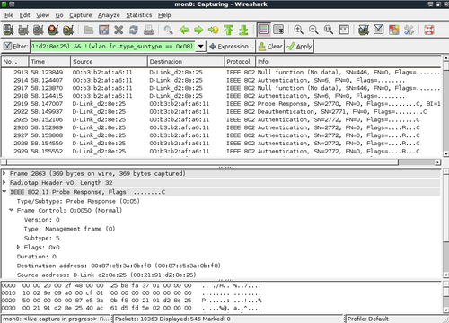Sort packets by the No. column
The height and width of the screenshot is (323, 449).
click(15, 61)
